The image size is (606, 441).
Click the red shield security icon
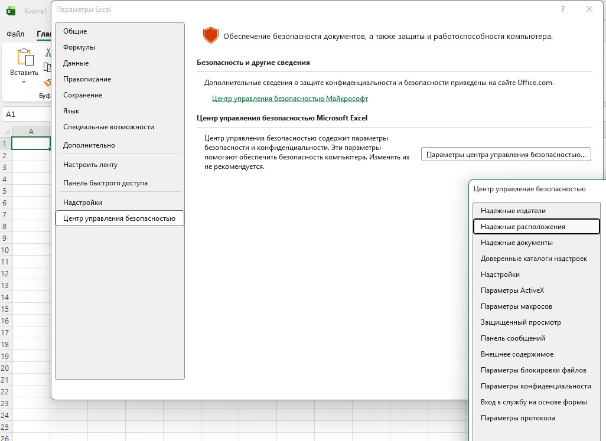(211, 35)
